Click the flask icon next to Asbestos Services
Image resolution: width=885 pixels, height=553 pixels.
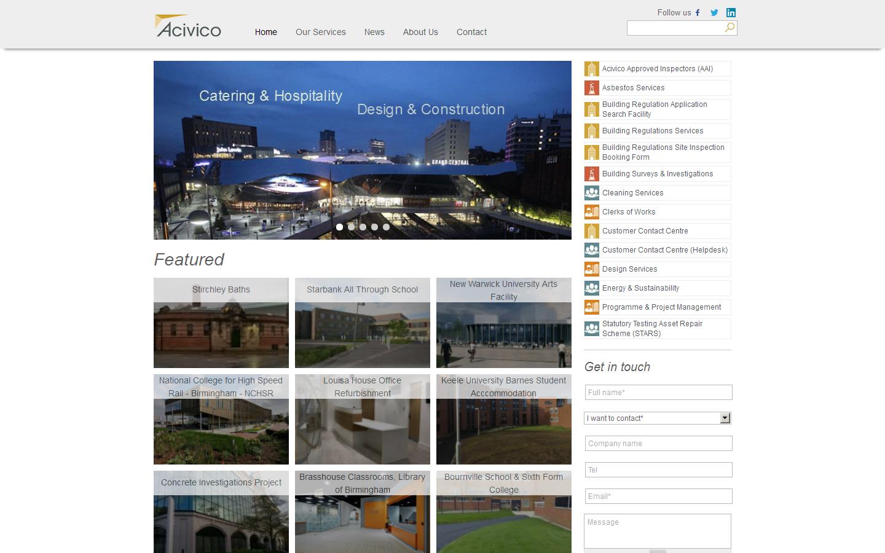click(x=591, y=87)
